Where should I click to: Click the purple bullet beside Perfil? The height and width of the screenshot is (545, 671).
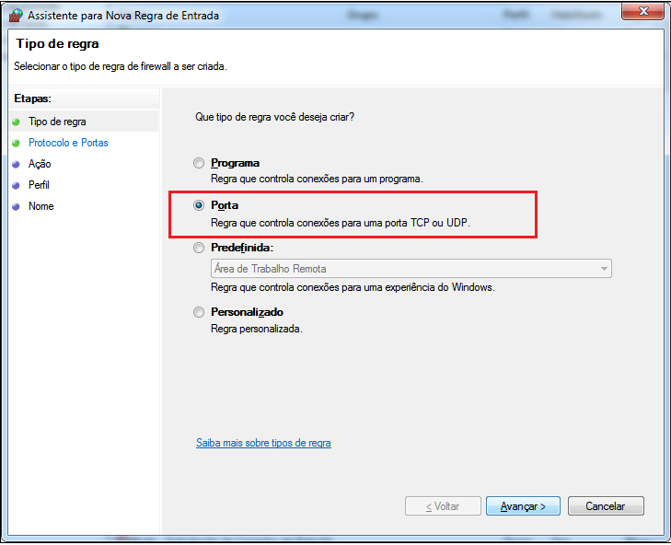click(x=17, y=185)
